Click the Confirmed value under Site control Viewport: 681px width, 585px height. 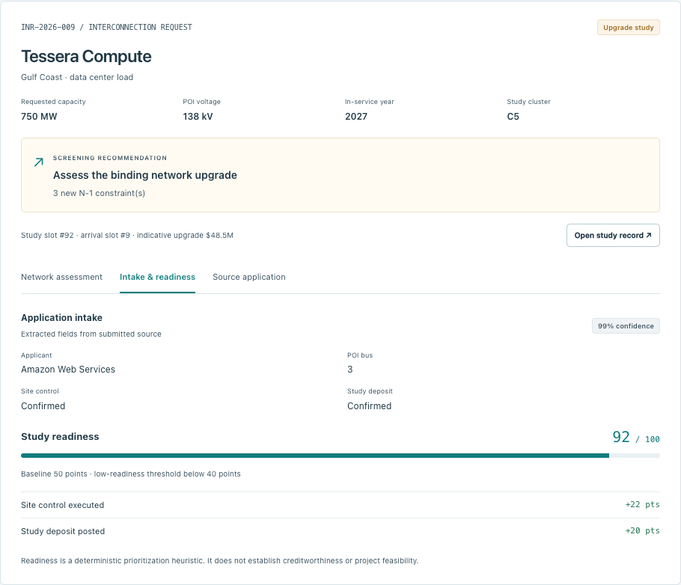pyautogui.click(x=43, y=406)
